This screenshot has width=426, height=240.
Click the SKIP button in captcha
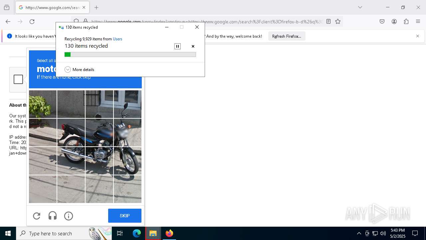coord(125,216)
